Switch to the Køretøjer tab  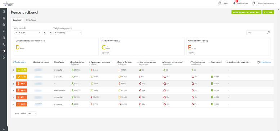17,20
